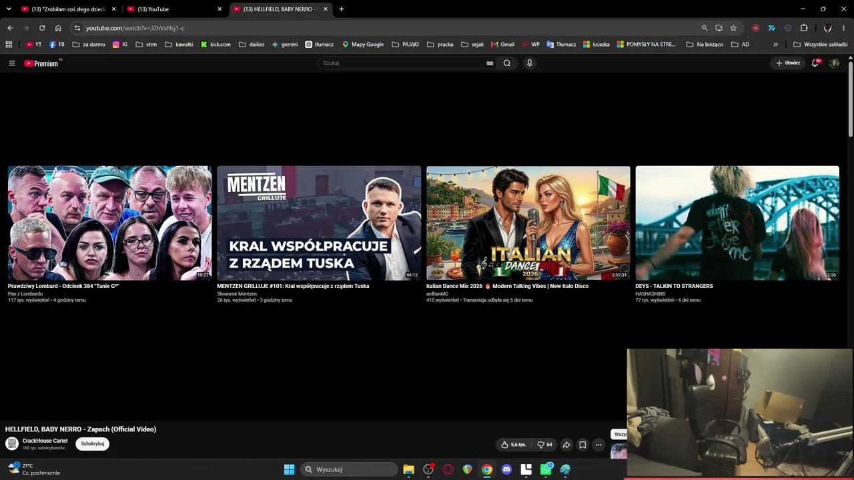Viewport: 854px width, 480px height.
Task: Open WhatsApp from the taskbar
Action: (546, 469)
